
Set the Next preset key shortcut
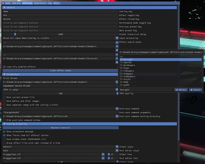click(x=61, y=31)
